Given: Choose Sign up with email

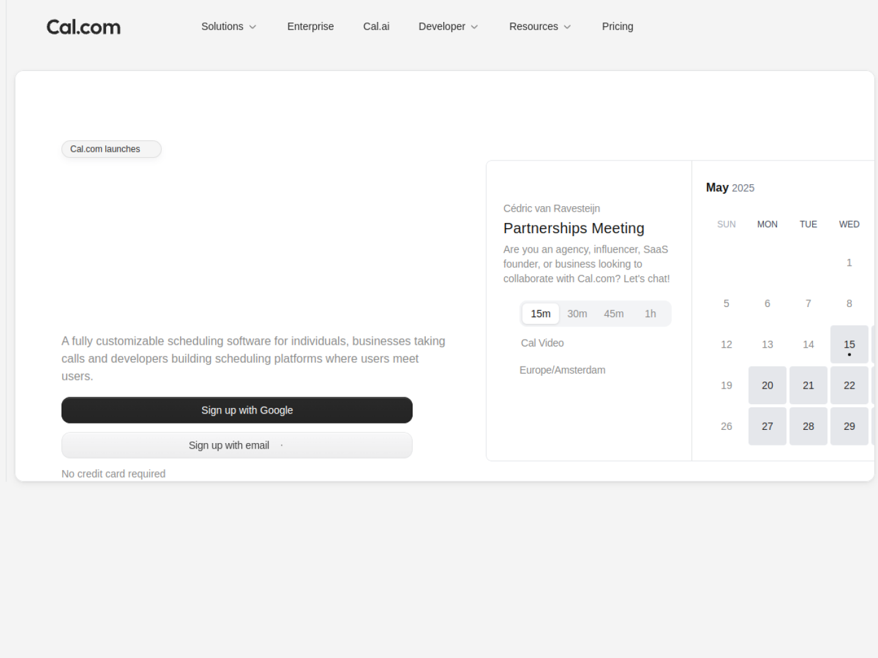Looking at the screenshot, I should tap(237, 446).
